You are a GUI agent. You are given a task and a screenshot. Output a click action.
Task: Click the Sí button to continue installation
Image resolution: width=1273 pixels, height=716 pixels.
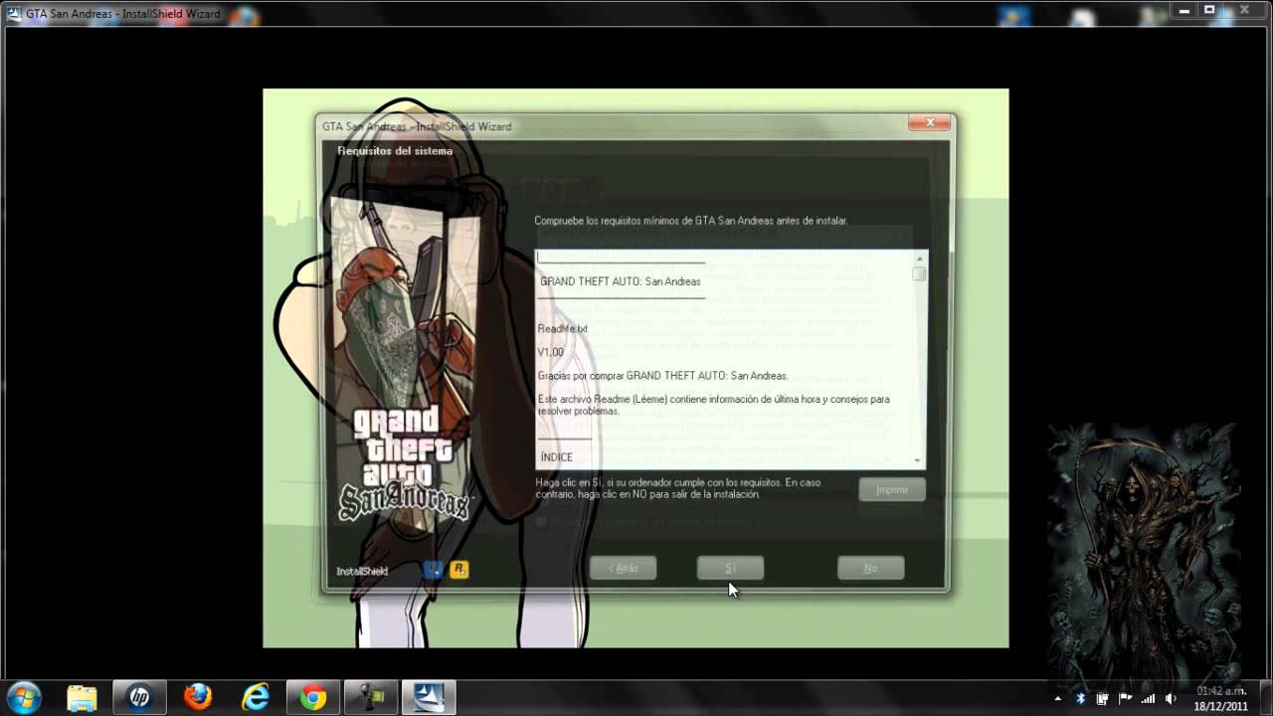tap(730, 568)
